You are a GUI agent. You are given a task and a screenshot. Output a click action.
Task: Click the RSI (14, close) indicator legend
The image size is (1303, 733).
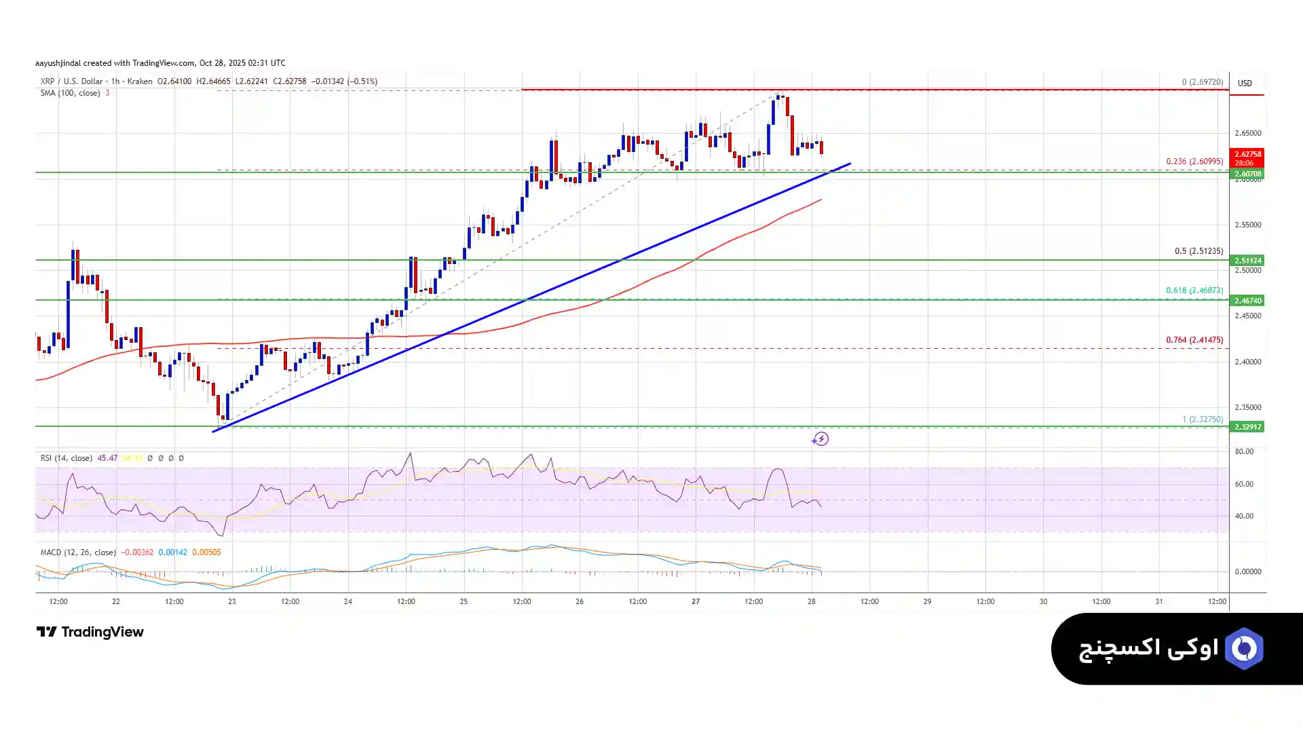[66, 458]
